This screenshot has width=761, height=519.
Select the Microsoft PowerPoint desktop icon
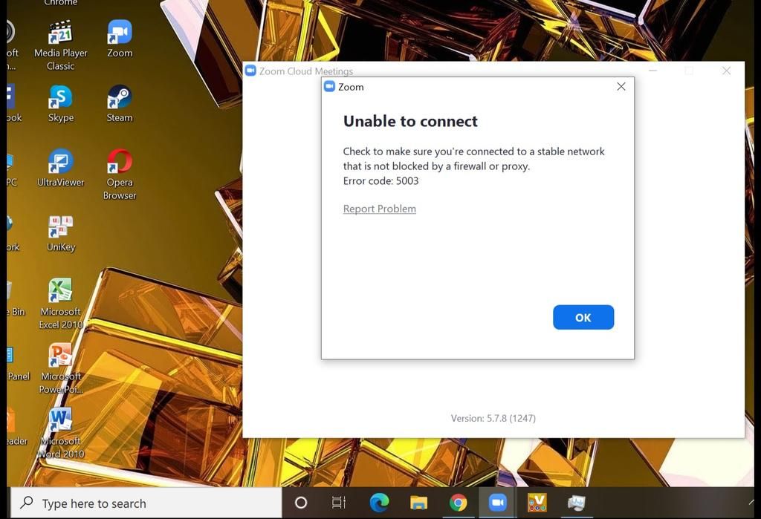click(61, 368)
